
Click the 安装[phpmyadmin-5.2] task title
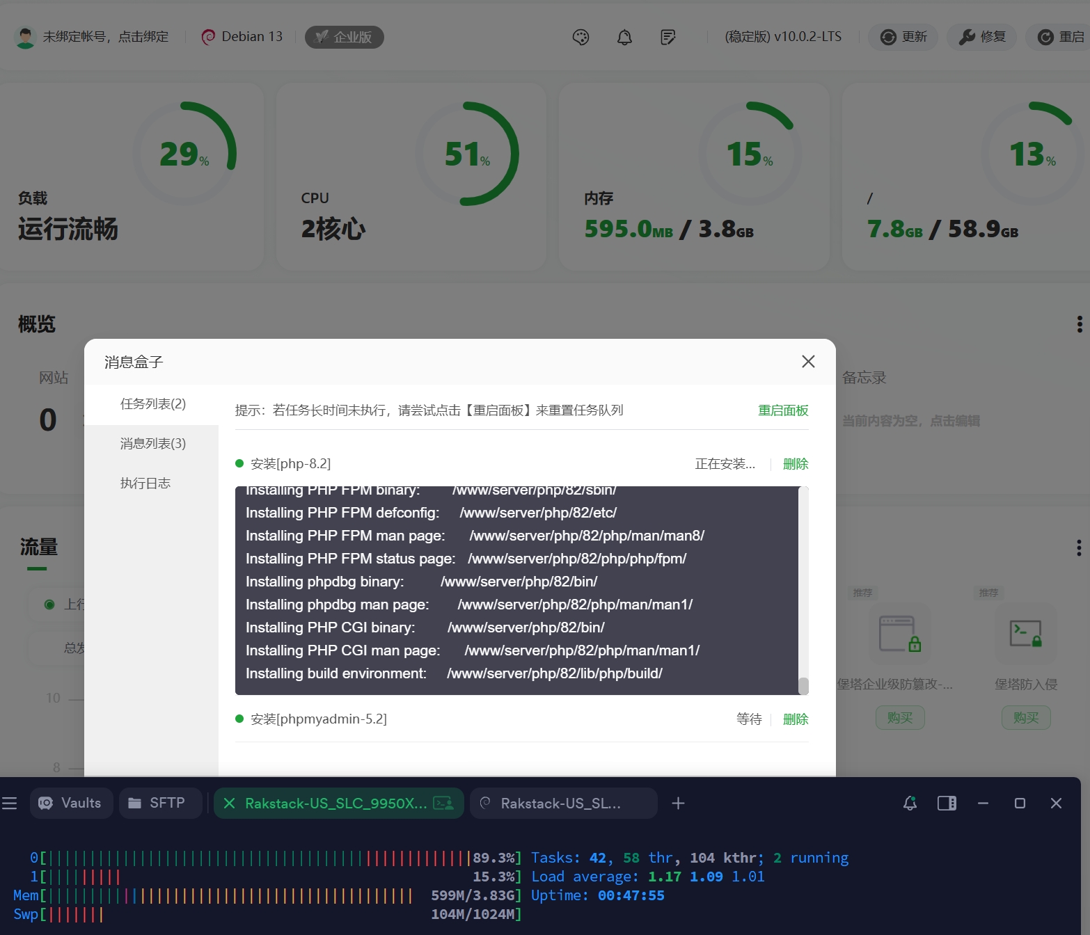(x=318, y=719)
